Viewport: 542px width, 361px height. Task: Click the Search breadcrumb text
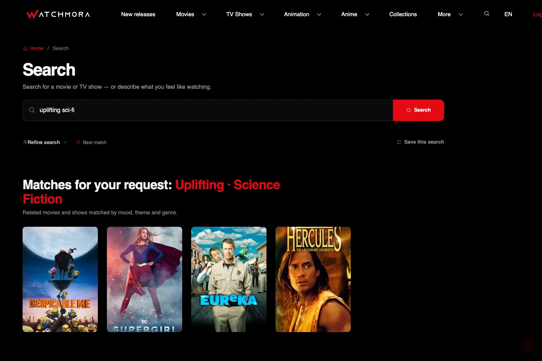pos(61,49)
